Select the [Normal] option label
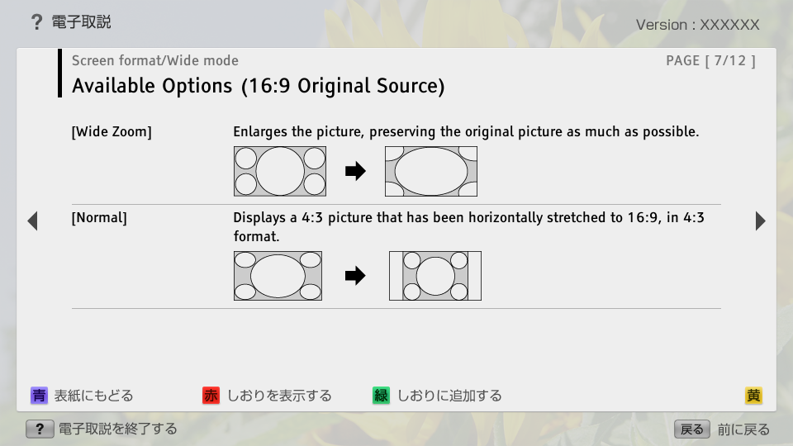The width and height of the screenshot is (793, 446). (99, 218)
